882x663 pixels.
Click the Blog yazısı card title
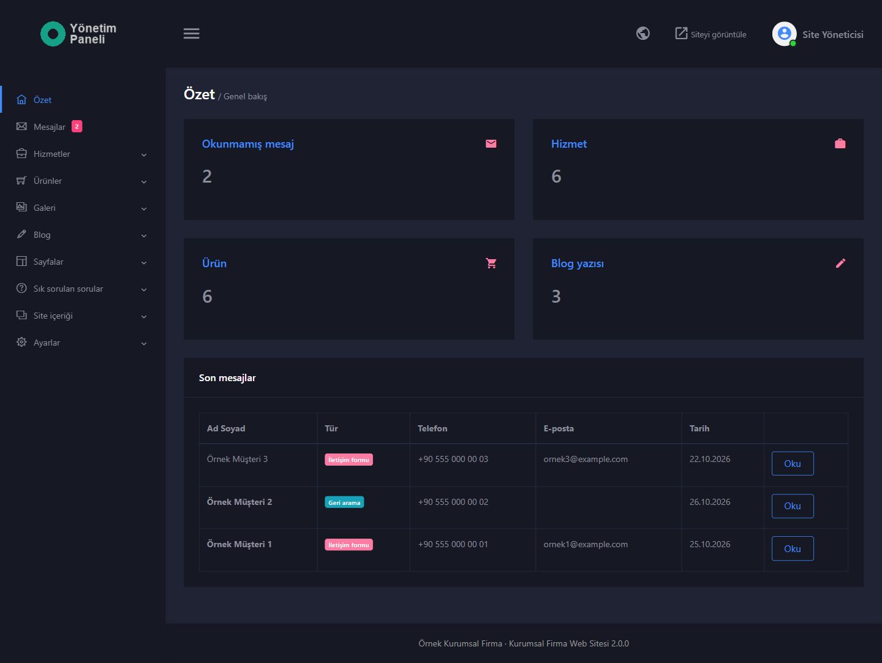578,263
